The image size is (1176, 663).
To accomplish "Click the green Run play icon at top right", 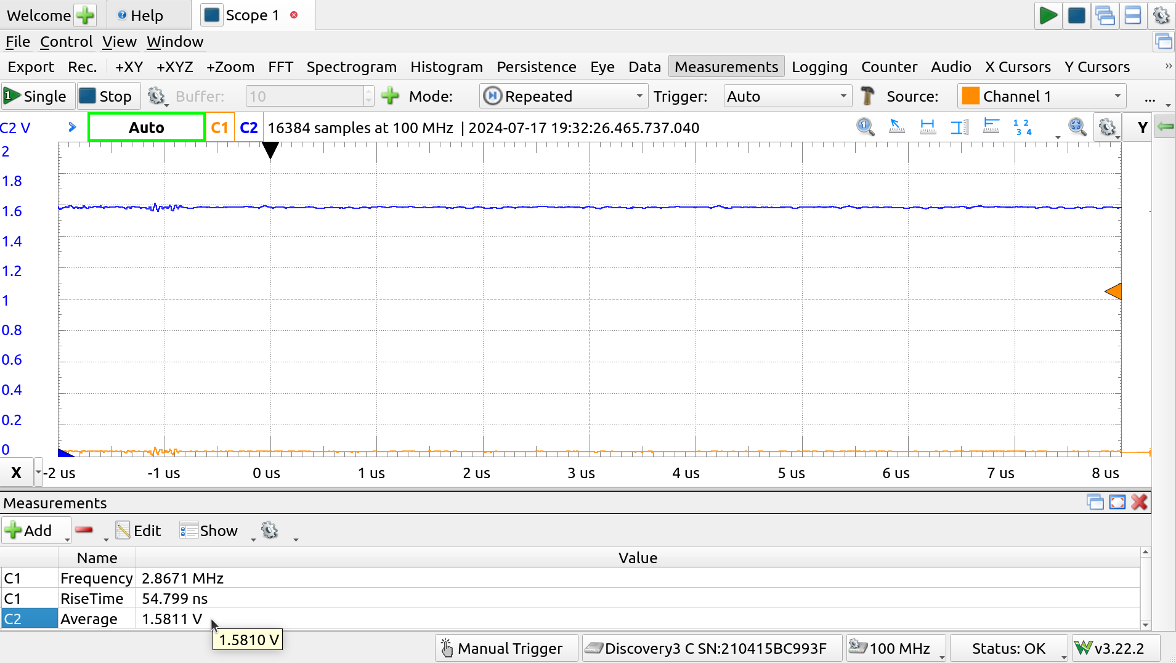I will (x=1047, y=15).
